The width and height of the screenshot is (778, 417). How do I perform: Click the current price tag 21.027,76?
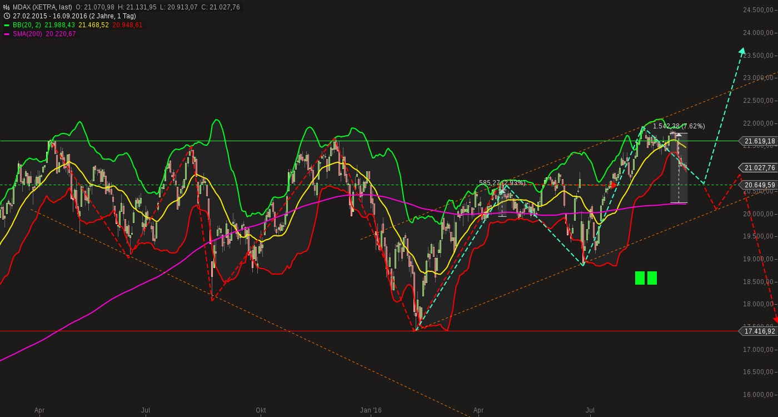(x=759, y=167)
